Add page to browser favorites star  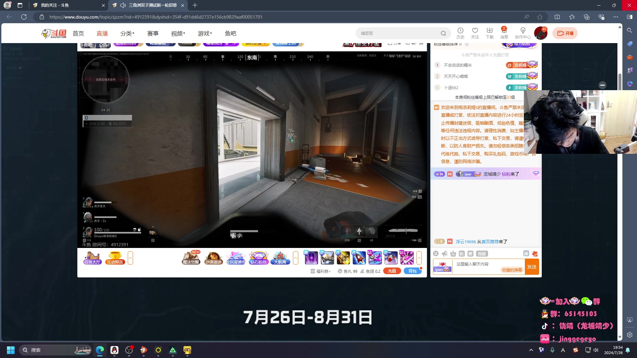pos(540,17)
